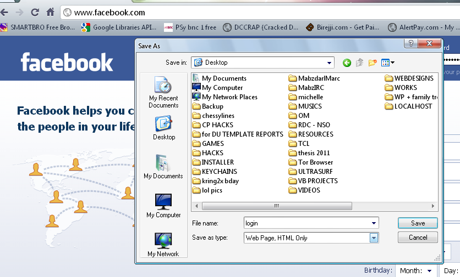This screenshot has height=277, width=460.
Task: Select the WORKS folder
Action: pos(401,88)
